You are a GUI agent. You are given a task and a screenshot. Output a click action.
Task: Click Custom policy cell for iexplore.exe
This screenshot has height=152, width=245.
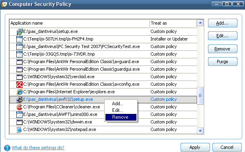(163, 92)
